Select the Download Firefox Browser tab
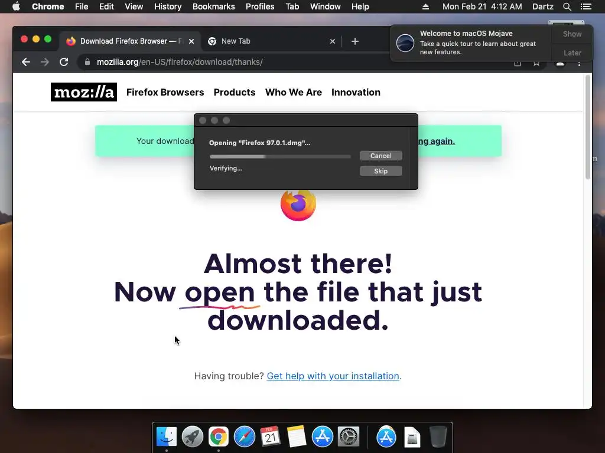The width and height of the screenshot is (605, 453). tap(129, 41)
